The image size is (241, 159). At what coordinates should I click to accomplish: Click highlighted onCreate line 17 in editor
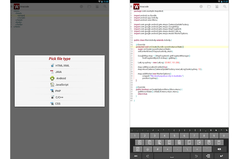(179, 47)
